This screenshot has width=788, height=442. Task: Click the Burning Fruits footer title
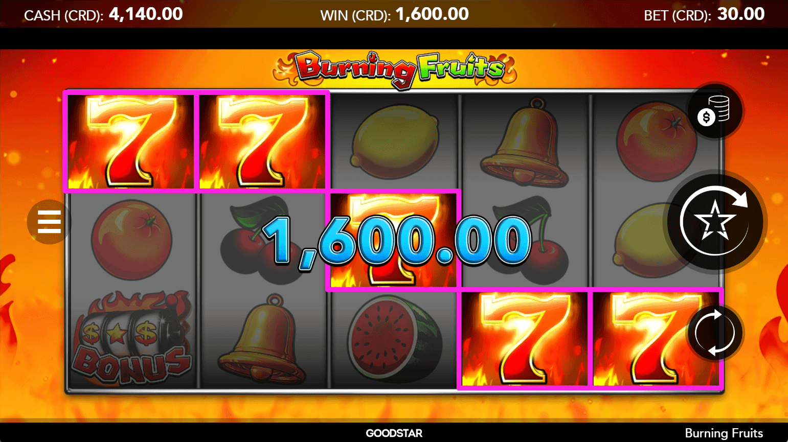coord(724,433)
